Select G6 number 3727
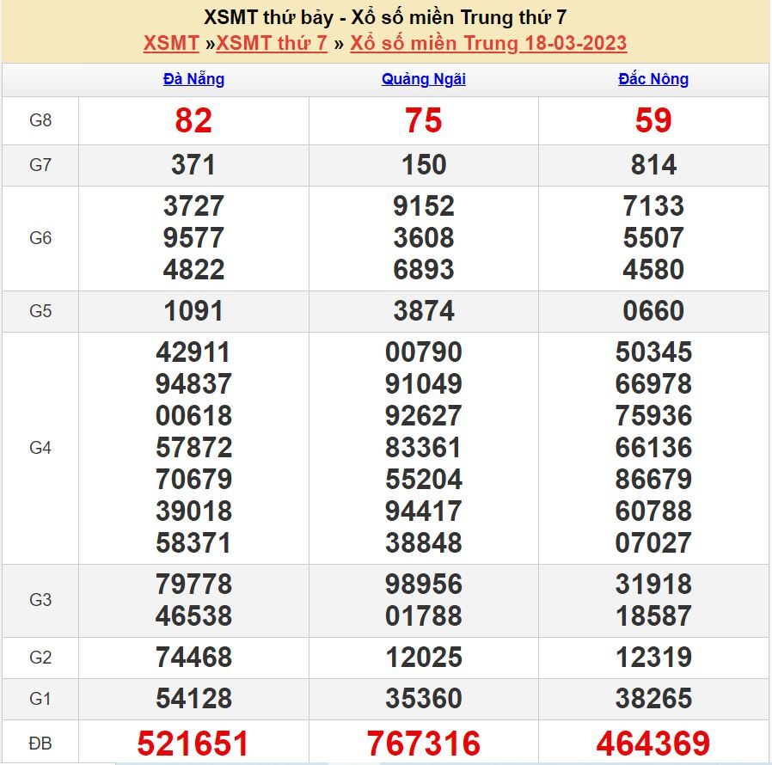Screen dimensions: 772x765 [193, 205]
